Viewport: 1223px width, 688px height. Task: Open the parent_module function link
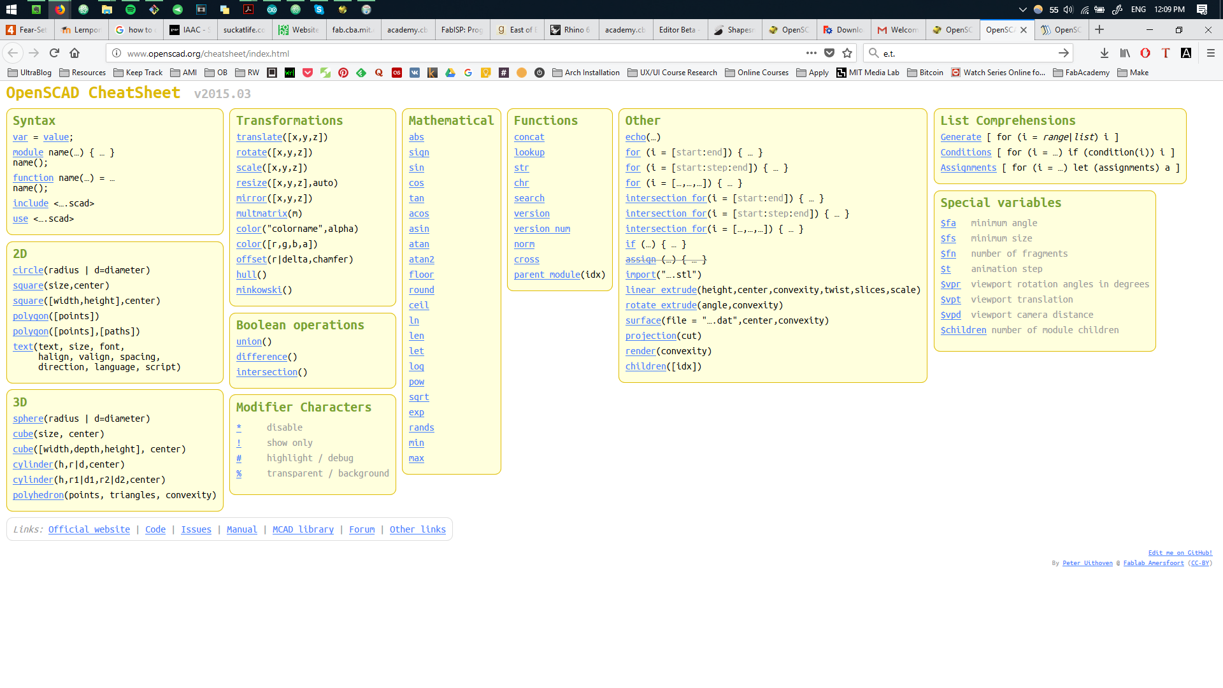[x=547, y=275]
